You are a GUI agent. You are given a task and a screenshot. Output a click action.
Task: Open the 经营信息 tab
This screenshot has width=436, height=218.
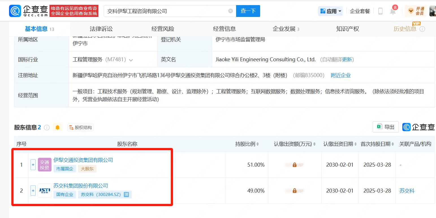click(225, 29)
